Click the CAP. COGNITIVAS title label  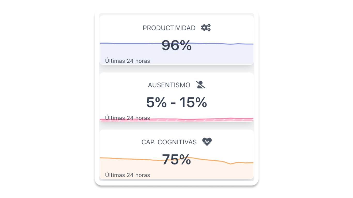169,142
